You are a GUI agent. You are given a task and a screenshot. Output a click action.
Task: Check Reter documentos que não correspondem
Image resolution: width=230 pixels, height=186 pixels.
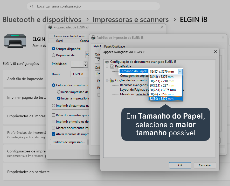click(53, 115)
